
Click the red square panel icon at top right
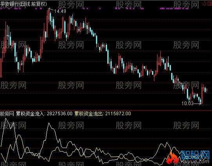click(x=210, y=4)
